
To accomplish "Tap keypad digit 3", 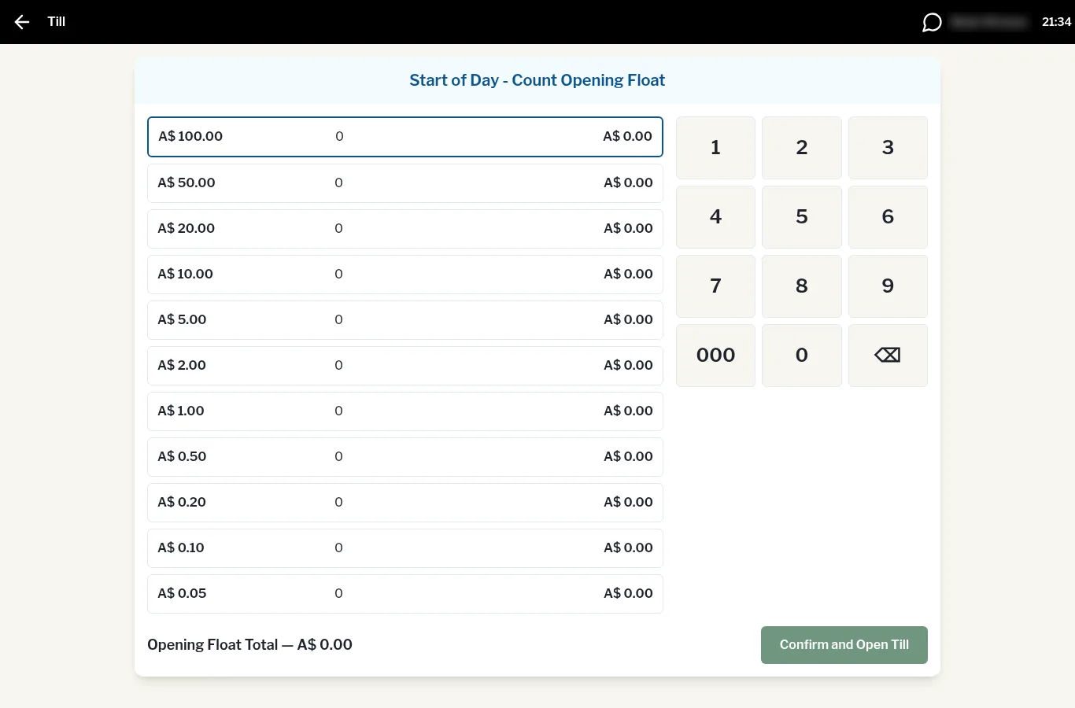I will coord(888,148).
